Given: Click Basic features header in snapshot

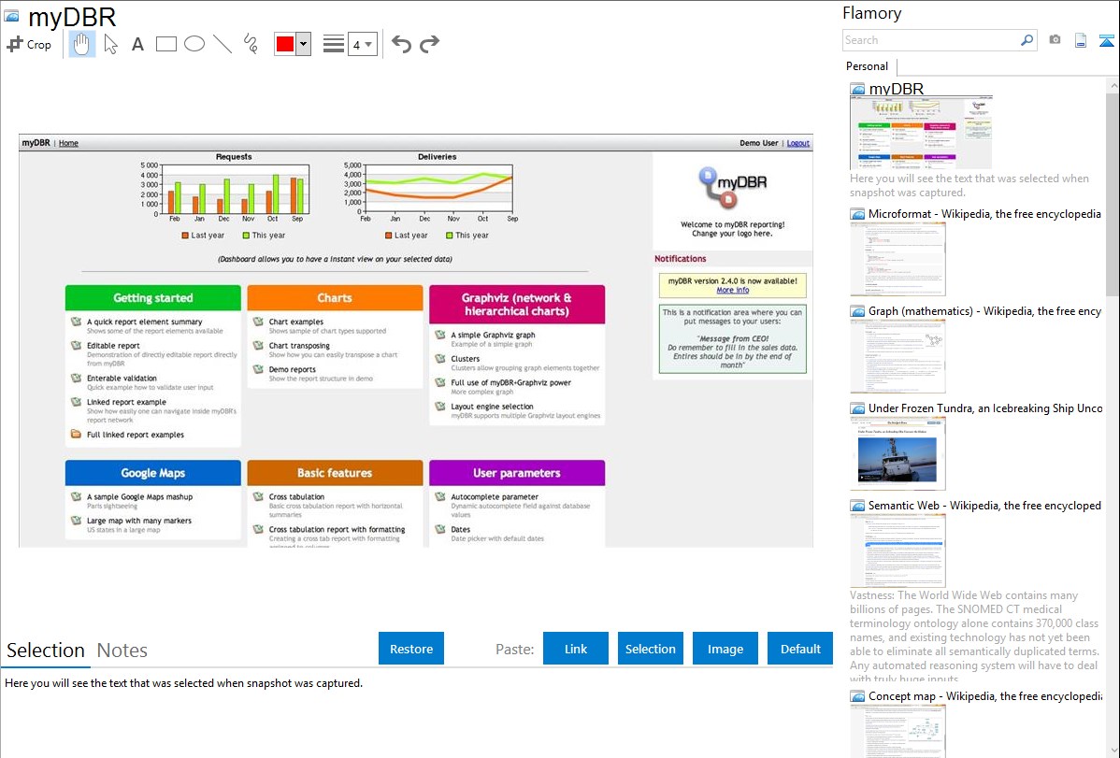Looking at the screenshot, I should pyautogui.click(x=335, y=473).
